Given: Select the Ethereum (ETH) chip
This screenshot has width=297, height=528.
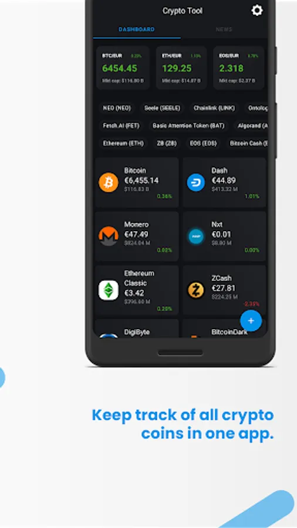Looking at the screenshot, I should [123, 143].
